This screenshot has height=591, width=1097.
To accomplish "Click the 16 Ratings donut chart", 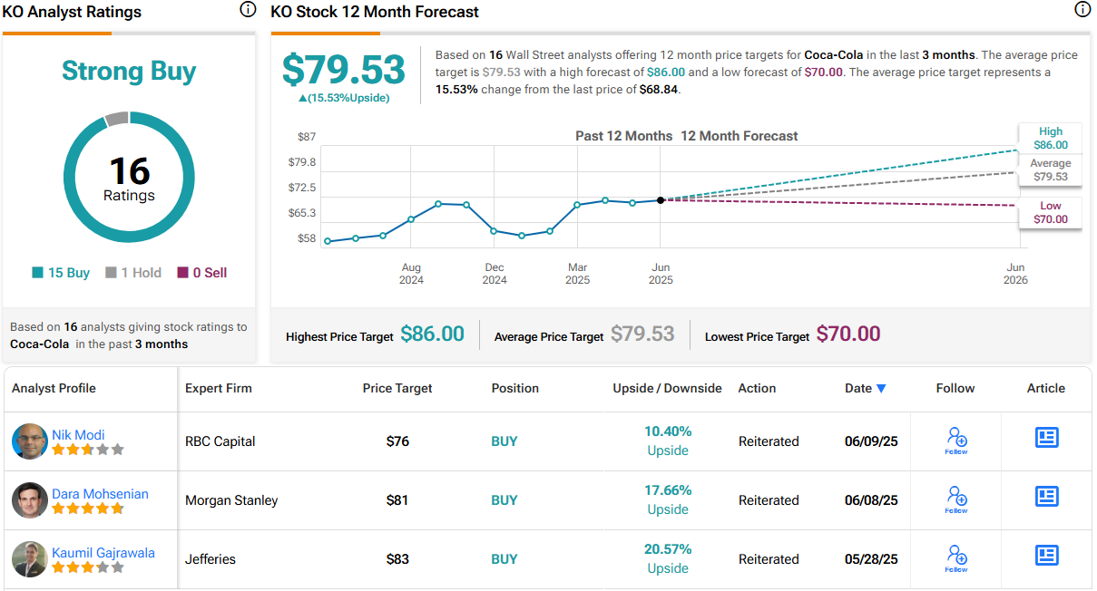I will pos(129,177).
